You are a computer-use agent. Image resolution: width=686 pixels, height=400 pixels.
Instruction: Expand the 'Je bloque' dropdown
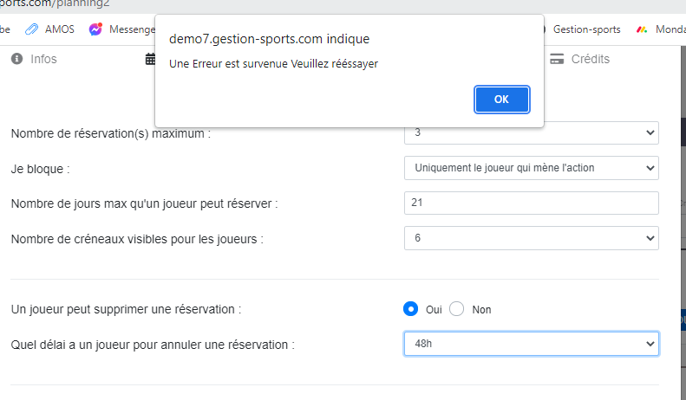pos(531,168)
